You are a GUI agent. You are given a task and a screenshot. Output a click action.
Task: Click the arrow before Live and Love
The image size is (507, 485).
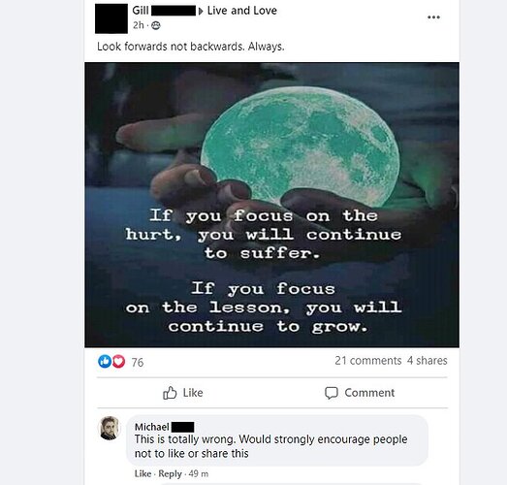pyautogui.click(x=201, y=12)
